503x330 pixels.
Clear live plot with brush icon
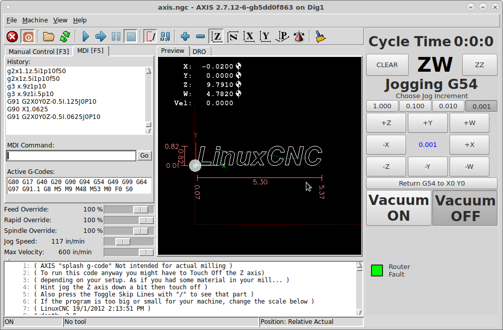tap(320, 37)
